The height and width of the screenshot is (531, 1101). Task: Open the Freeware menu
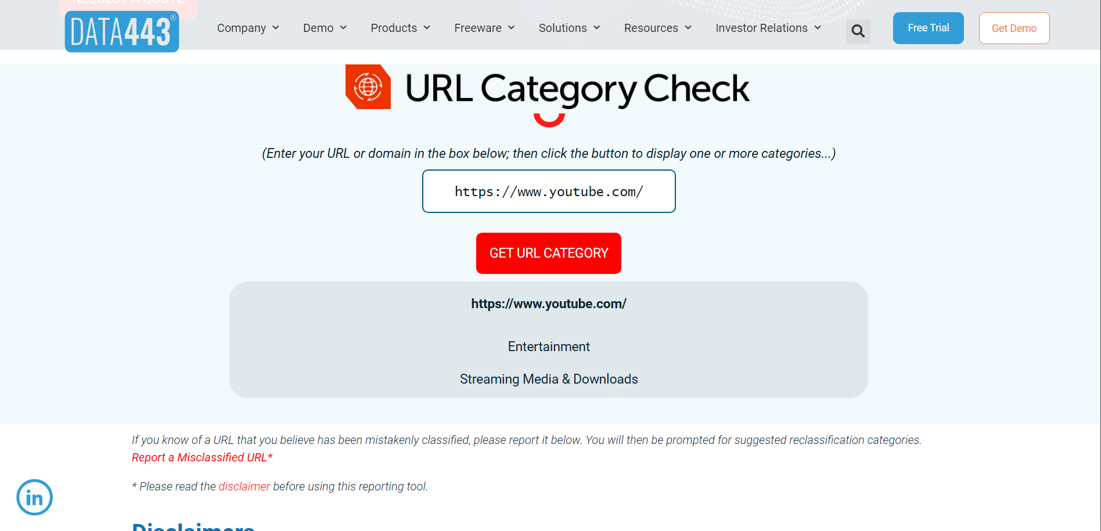(x=484, y=28)
